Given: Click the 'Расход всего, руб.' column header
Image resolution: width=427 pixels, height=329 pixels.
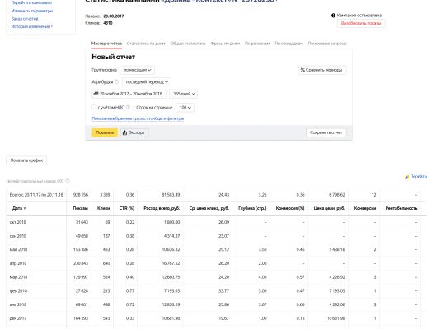Looking at the screenshot, I should 162,208.
